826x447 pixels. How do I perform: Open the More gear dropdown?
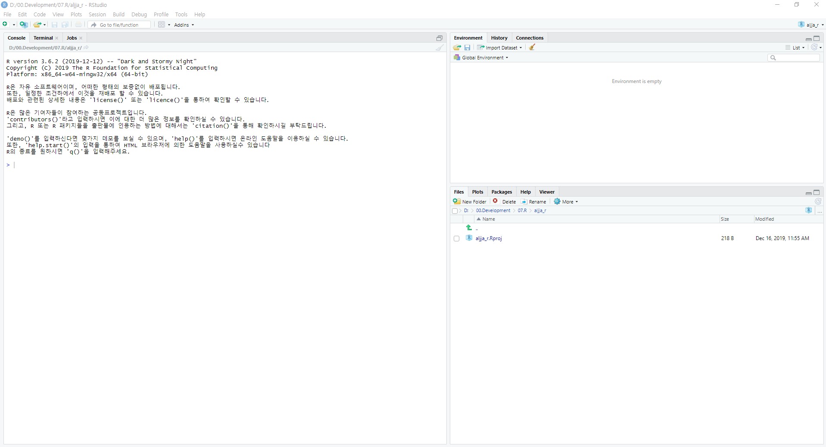coord(566,201)
